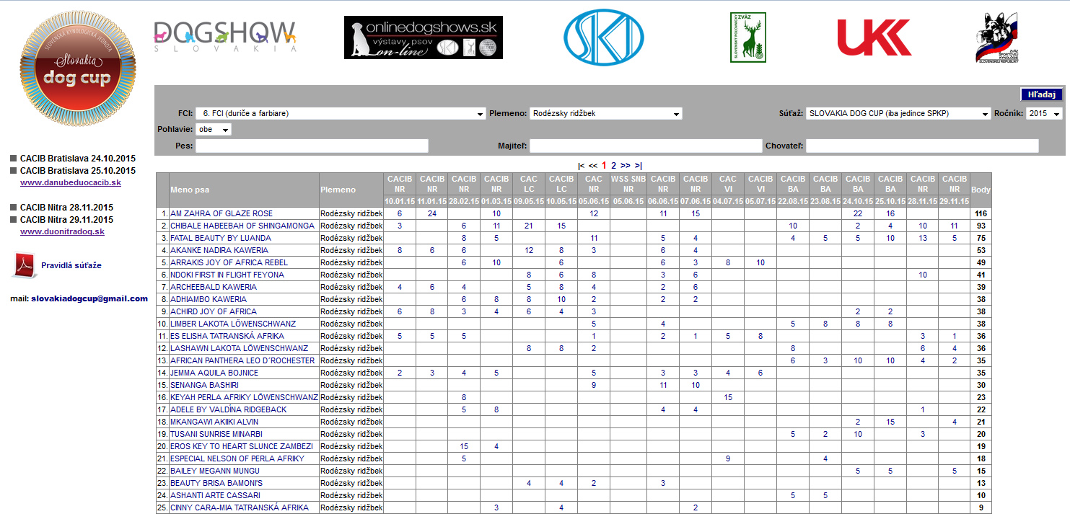Screen dimensions: 1070x532
Task: Change the Ročník year dropdown
Action: (1045, 114)
